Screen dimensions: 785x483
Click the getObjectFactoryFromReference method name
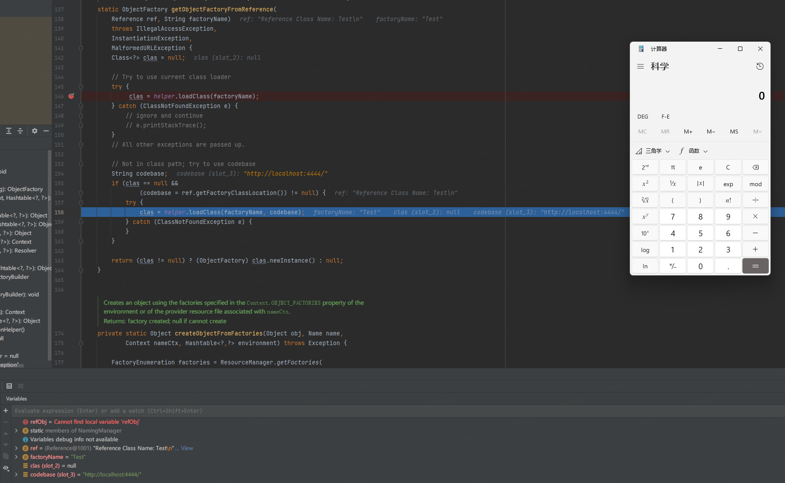pyautogui.click(x=222, y=10)
